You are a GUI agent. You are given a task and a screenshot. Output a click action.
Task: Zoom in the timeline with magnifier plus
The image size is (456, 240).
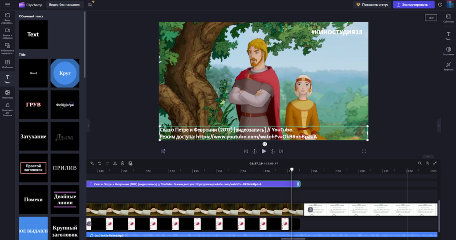(427, 163)
